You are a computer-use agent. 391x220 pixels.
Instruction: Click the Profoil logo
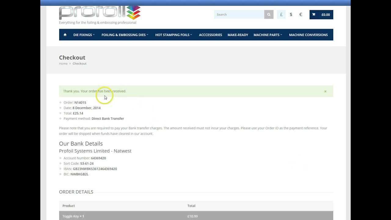100,13
